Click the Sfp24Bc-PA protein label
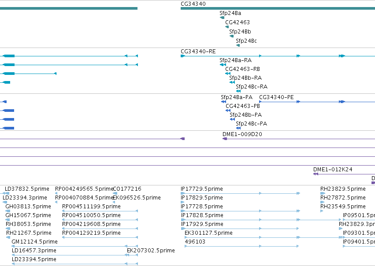 coord(251,124)
